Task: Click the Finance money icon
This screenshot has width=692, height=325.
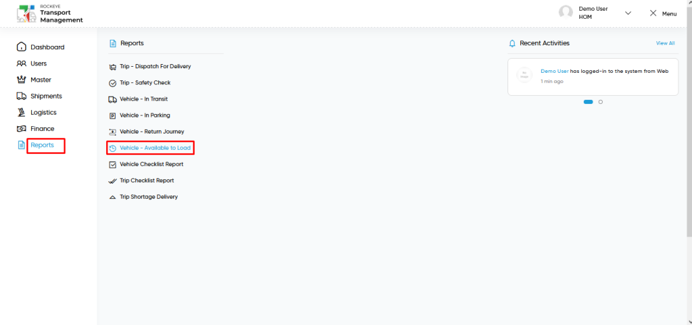Action: click(21, 129)
